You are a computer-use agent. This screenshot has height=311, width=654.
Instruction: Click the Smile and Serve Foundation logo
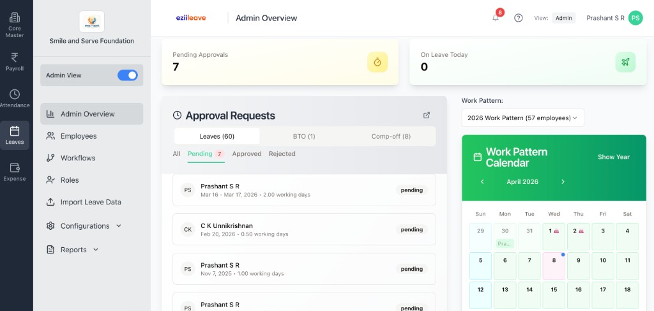coord(92,21)
